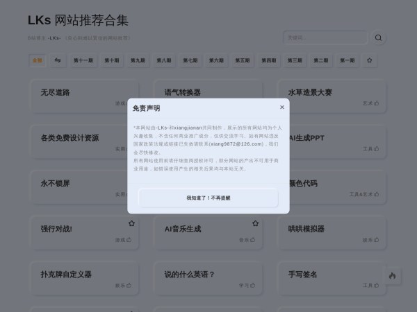Select the 全部 category tab

37,60
